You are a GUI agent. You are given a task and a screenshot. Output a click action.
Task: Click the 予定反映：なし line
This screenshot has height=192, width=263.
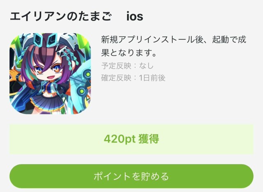pyautogui.click(x=127, y=66)
